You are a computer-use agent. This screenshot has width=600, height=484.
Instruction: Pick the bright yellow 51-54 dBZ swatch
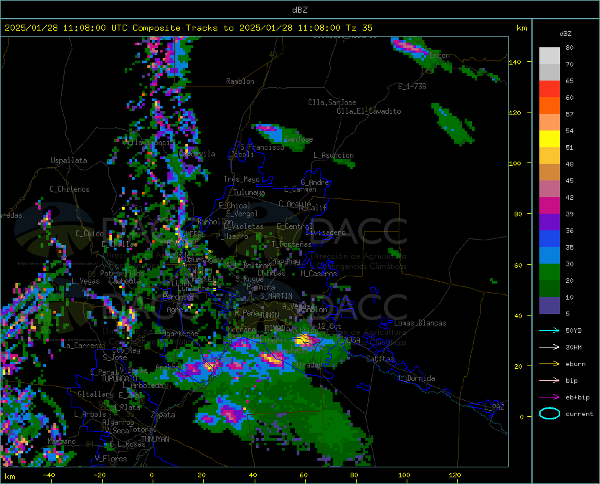[x=549, y=139]
